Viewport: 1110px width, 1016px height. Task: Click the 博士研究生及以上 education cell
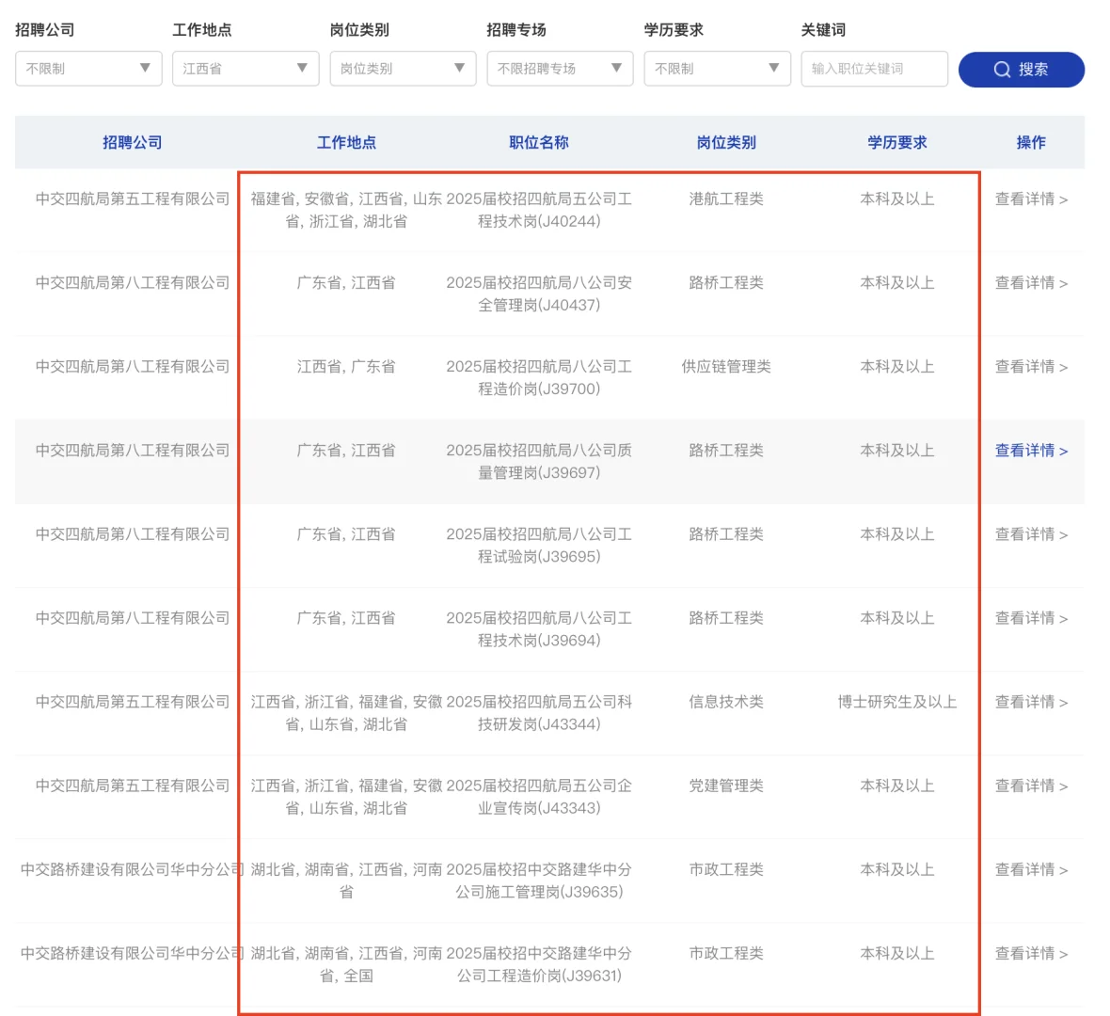tap(896, 702)
